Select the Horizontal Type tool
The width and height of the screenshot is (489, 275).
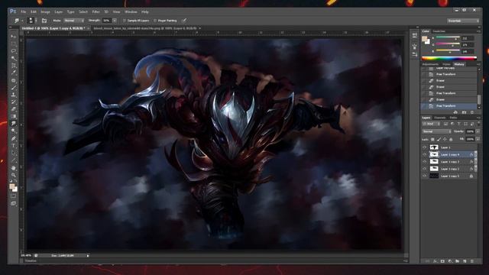[14, 146]
